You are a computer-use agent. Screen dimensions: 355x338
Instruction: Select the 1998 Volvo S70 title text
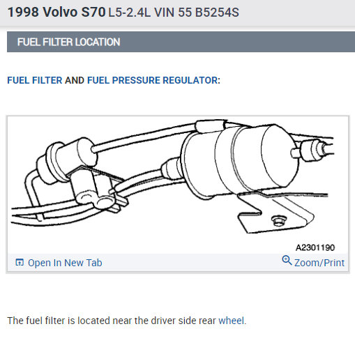(x=56, y=12)
